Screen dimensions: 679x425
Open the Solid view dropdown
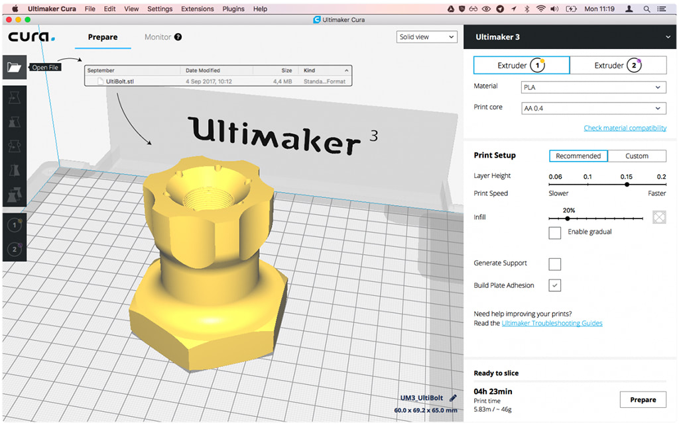click(426, 37)
